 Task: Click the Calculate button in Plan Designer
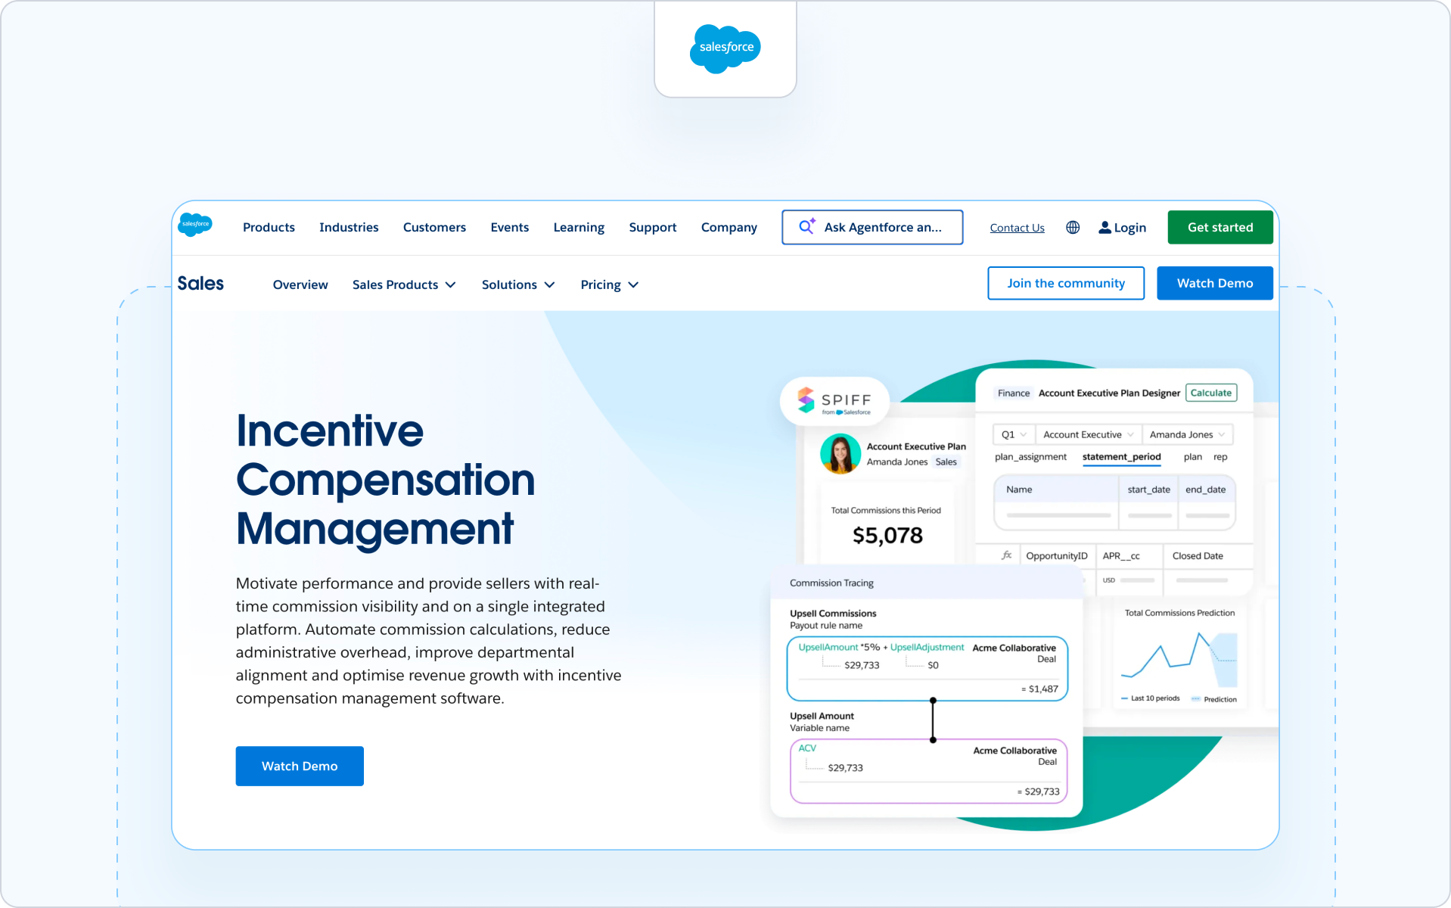pos(1211,393)
